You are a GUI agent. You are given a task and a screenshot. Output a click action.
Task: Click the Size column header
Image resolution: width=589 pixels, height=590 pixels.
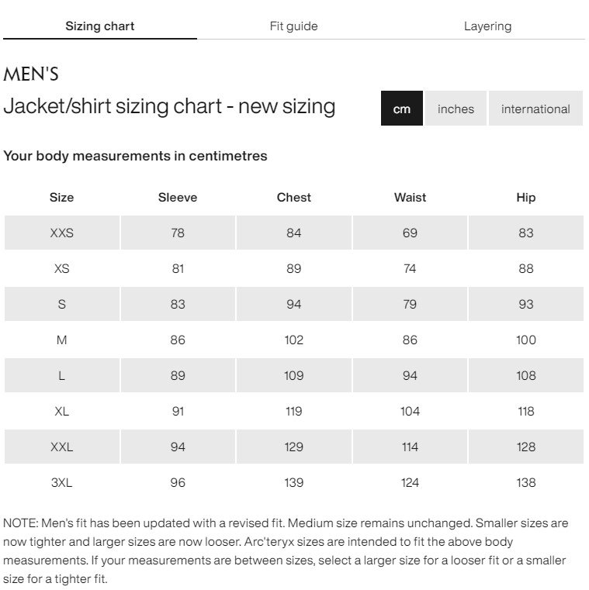(62, 198)
